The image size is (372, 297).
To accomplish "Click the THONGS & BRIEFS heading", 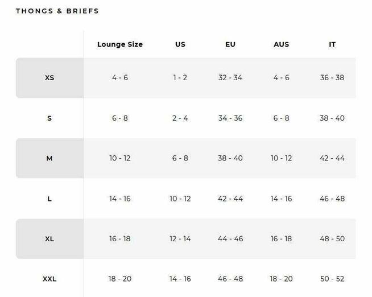I will point(57,11).
